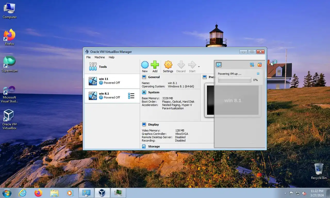Click the Storage section header
Image resolution: width=330 pixels, height=198 pixels.
tap(154, 146)
